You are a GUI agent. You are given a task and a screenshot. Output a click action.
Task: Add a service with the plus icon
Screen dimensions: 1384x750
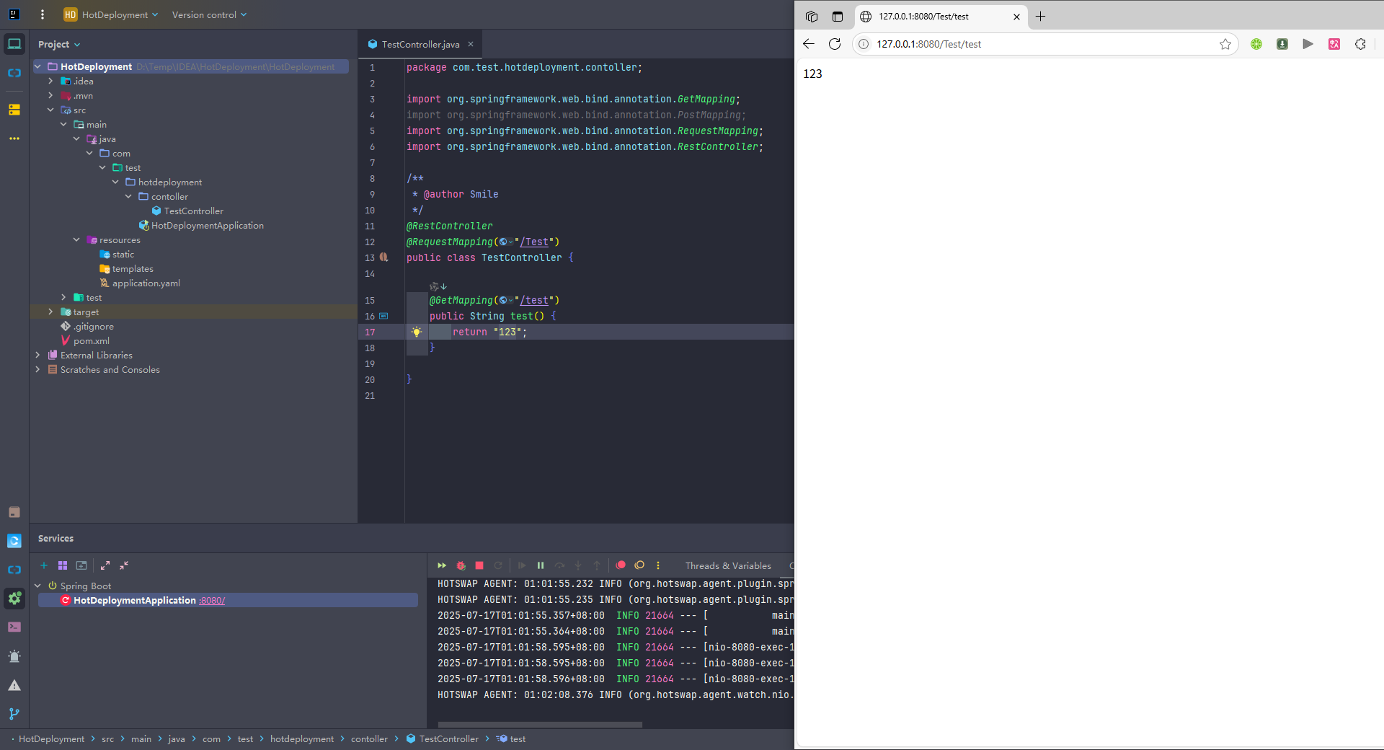coord(44,565)
